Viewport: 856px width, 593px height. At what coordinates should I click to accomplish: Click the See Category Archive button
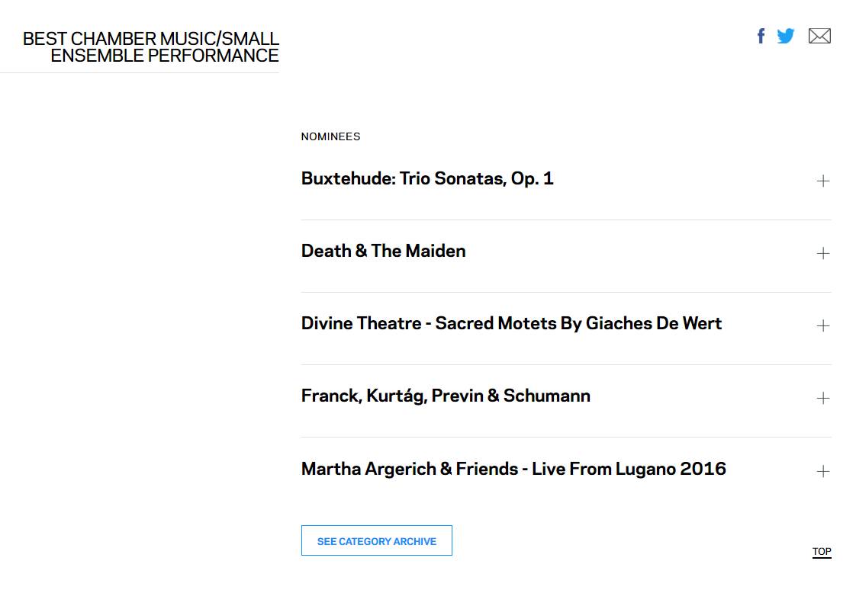point(377,540)
